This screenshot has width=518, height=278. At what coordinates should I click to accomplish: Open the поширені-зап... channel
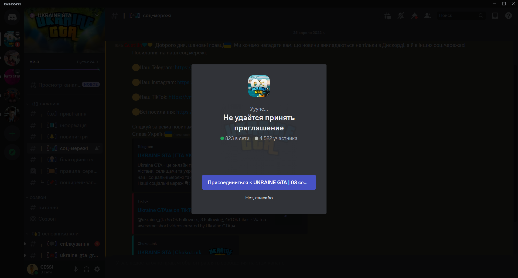(65, 183)
